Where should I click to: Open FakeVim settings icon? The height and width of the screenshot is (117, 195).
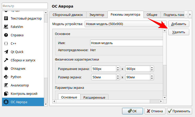coord(6,27)
